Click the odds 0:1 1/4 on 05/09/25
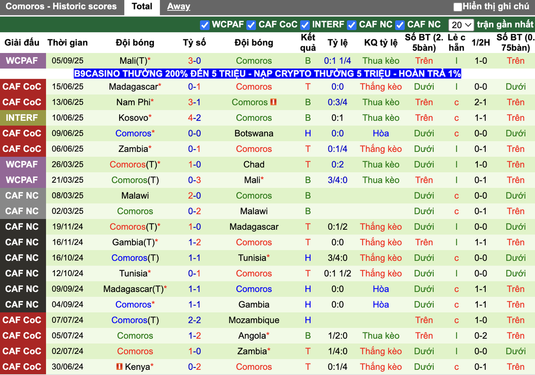535x375 pixels. click(x=337, y=60)
